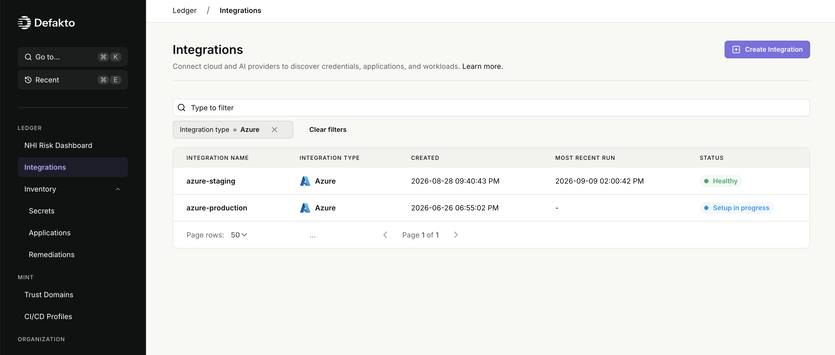The height and width of the screenshot is (355, 835).
Task: Open the Go to… quick search box
Action: tap(72, 57)
